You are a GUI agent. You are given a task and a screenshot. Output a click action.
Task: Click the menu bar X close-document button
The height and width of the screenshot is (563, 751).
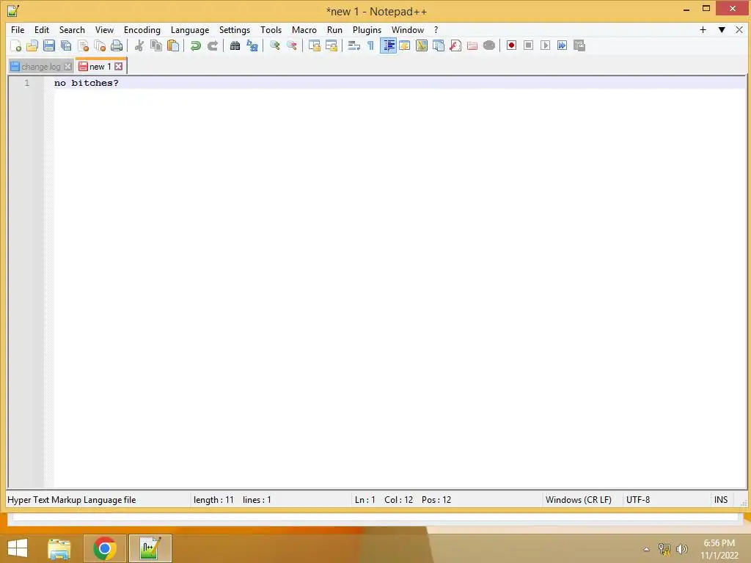739,29
